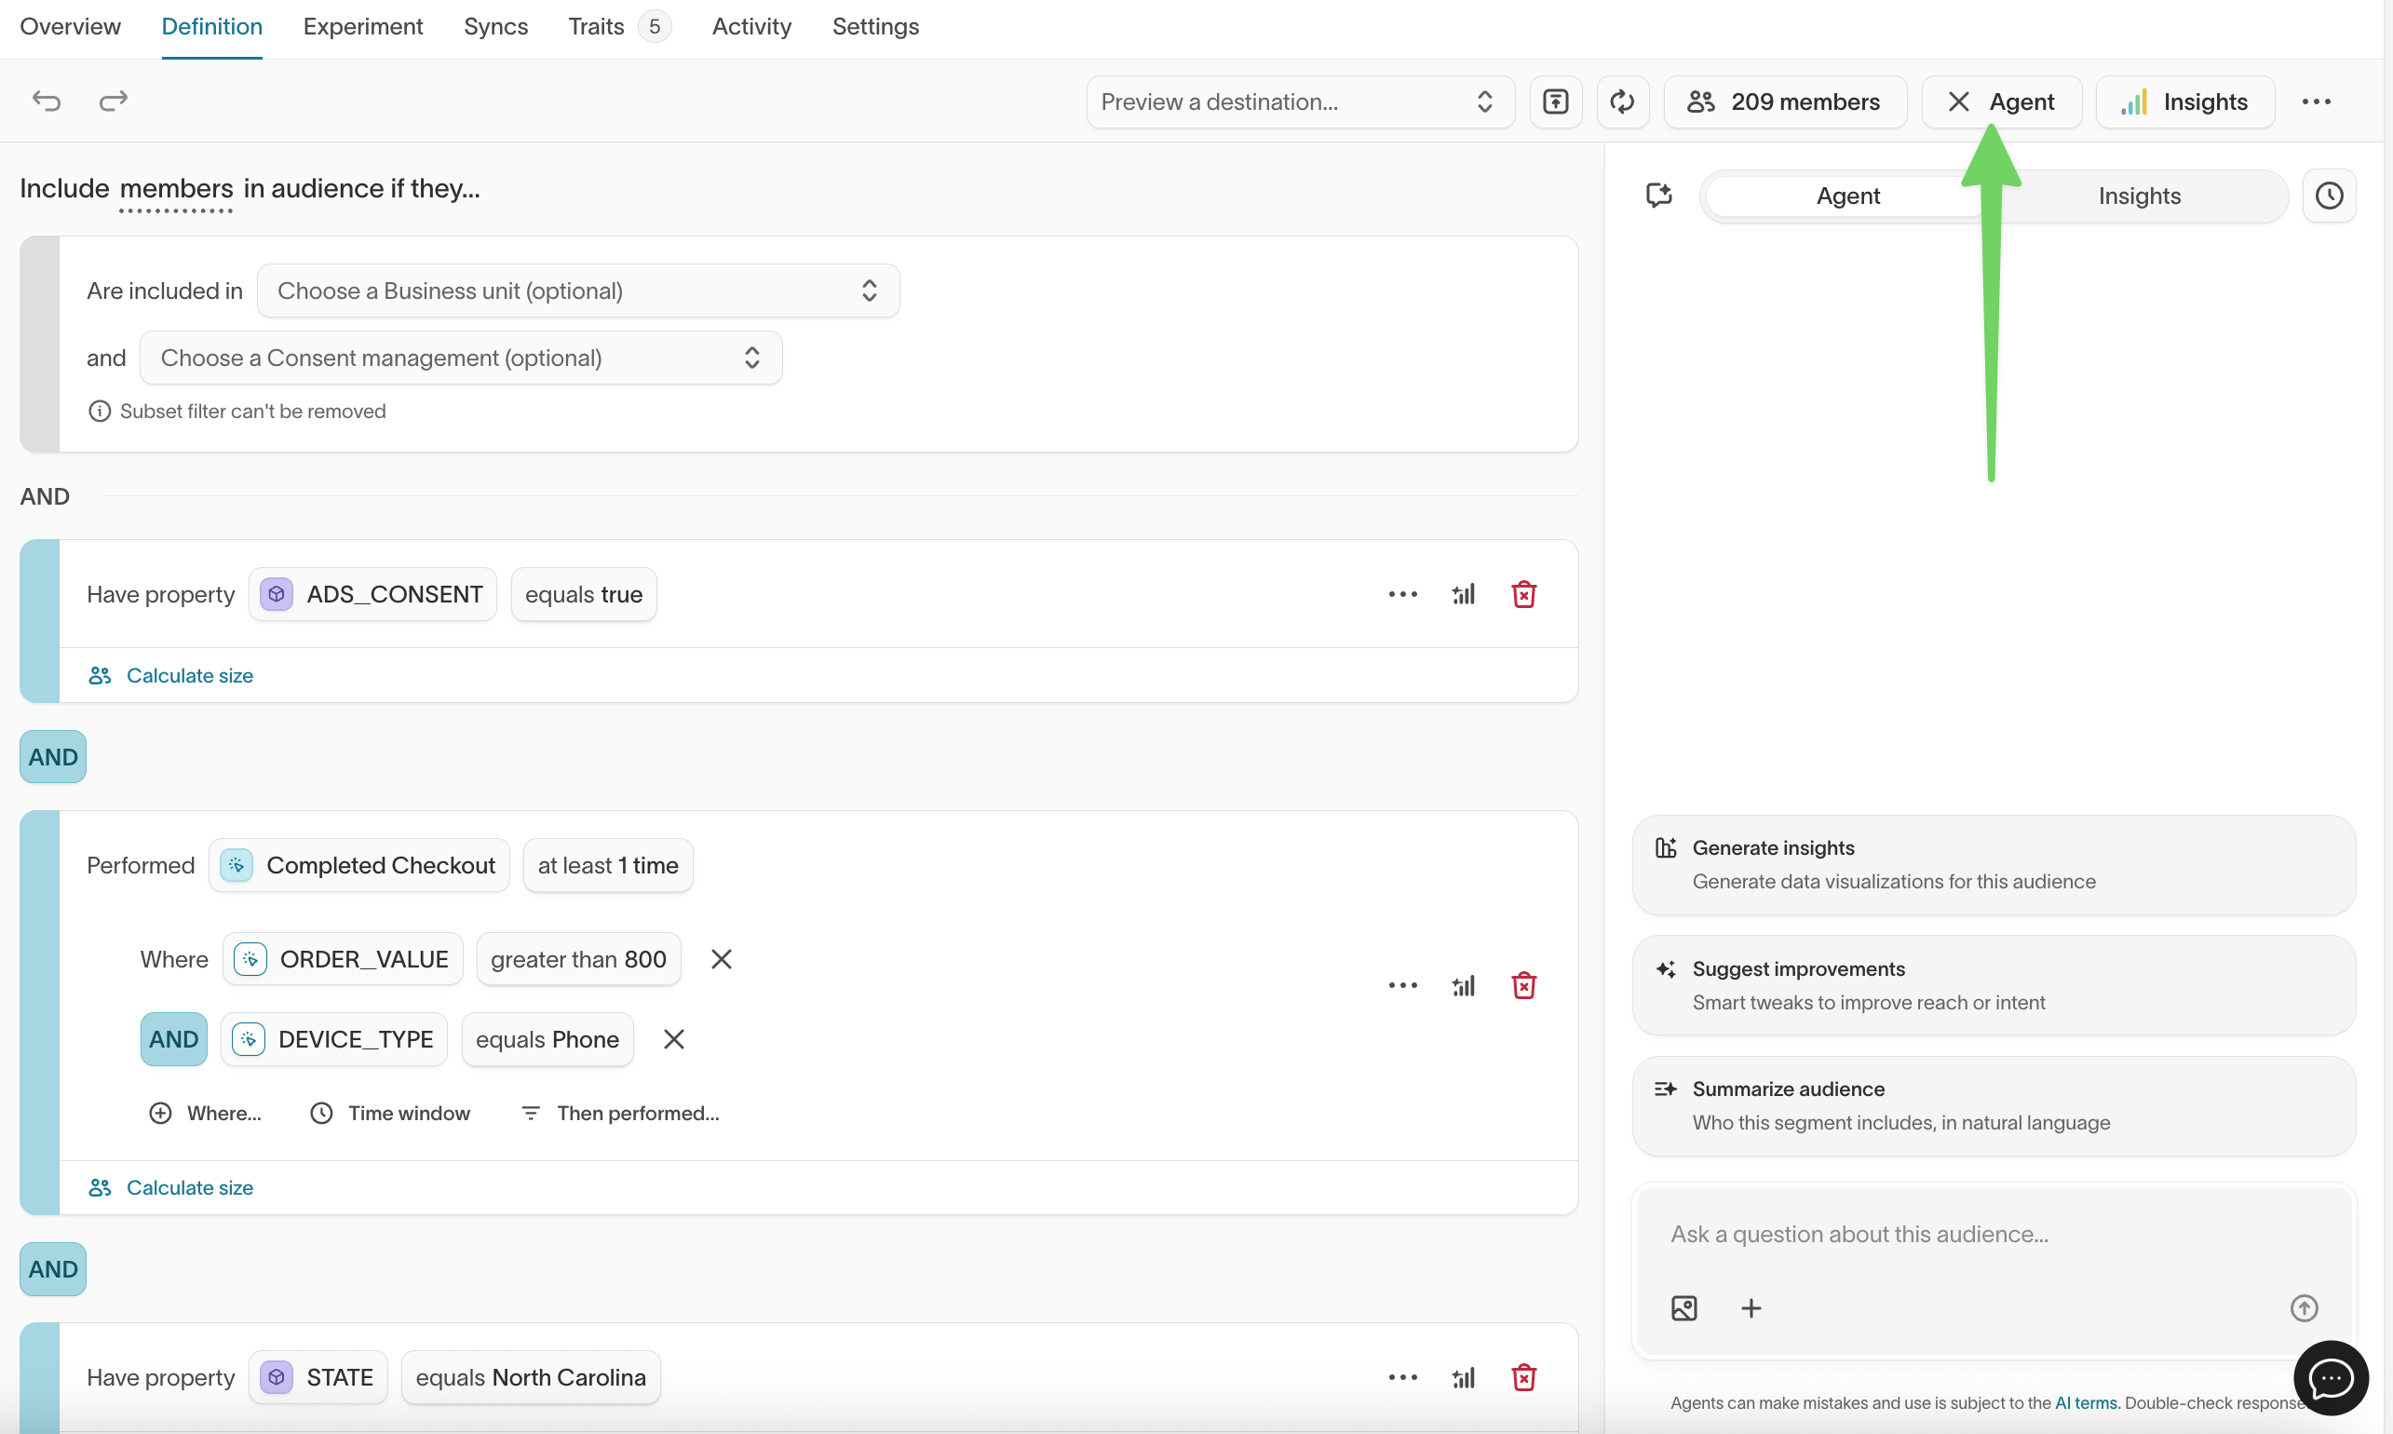Switch the side panel to Insights view
Viewport: 2393px width, 1434px height.
tap(2139, 196)
